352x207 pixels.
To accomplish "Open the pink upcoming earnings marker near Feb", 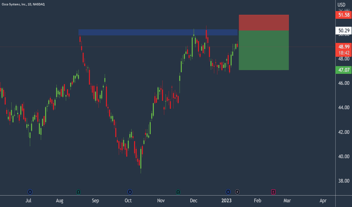I will [273, 192].
